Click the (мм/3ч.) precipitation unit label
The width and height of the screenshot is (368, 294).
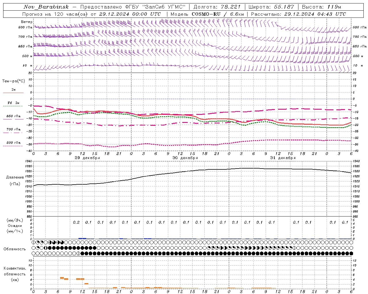pyautogui.click(x=15, y=220)
